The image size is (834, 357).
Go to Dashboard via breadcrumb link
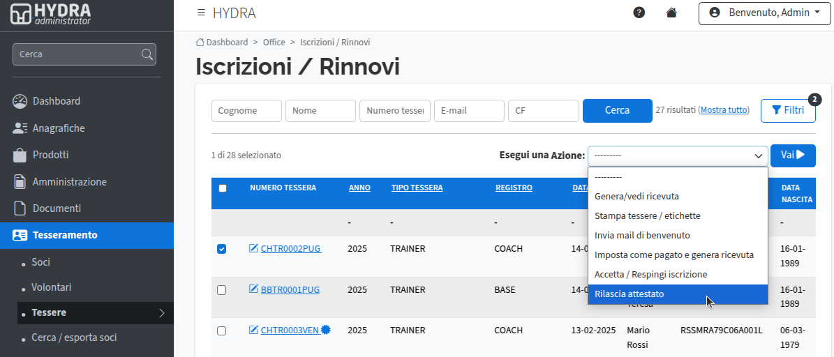coord(227,42)
